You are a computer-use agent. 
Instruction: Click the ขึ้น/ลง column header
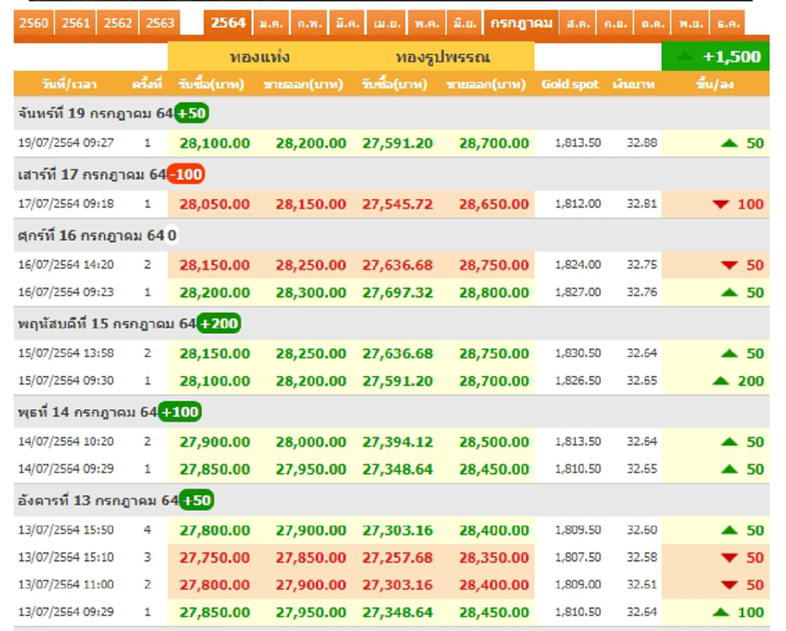pyautogui.click(x=715, y=85)
